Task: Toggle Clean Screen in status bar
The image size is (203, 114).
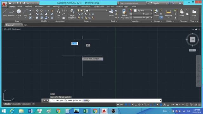Action: (196, 105)
